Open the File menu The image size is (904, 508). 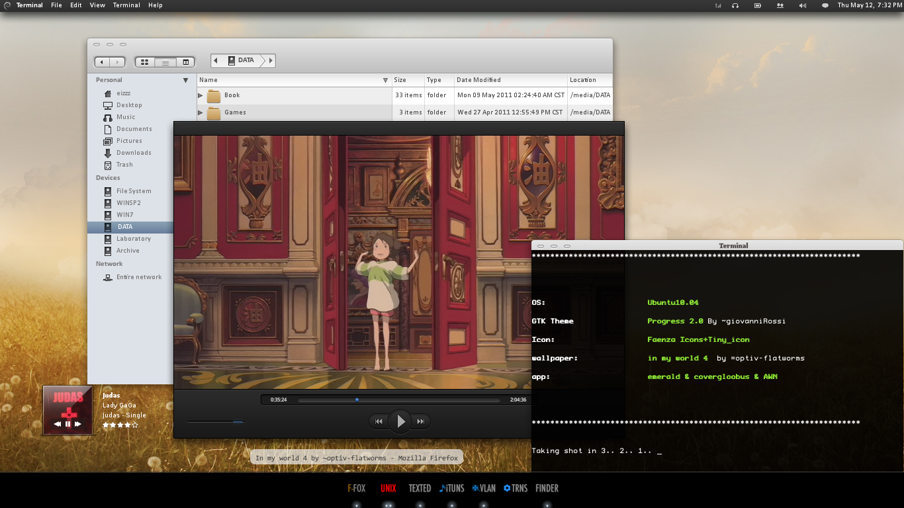tap(56, 5)
